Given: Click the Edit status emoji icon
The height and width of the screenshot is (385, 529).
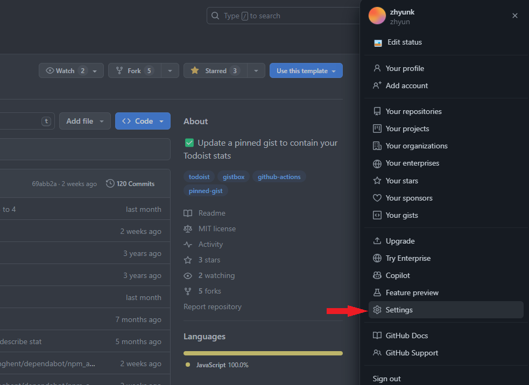Looking at the screenshot, I should [x=378, y=43].
